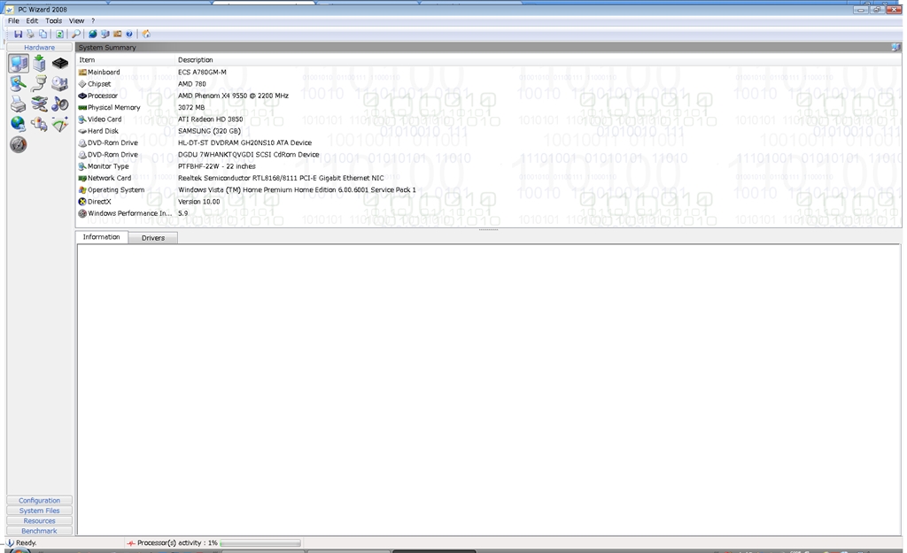Screen dimensions: 907x553
Task: Open the Edit menu
Action: [x=32, y=21]
